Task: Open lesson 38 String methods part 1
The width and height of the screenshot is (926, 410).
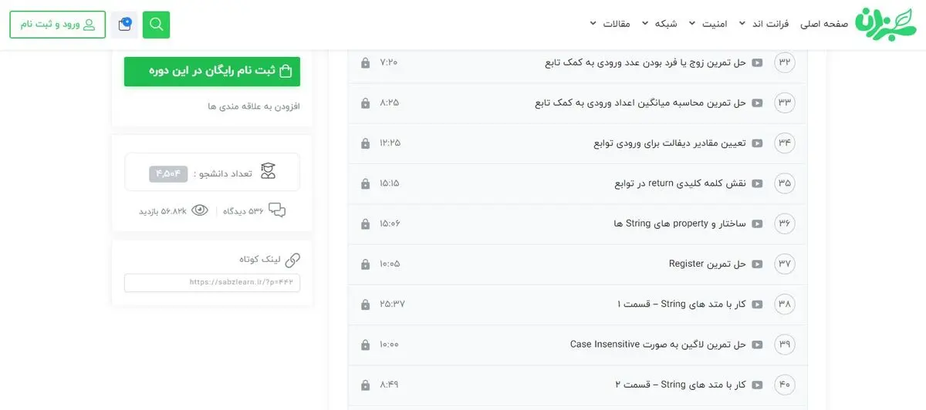Action: tap(577, 304)
